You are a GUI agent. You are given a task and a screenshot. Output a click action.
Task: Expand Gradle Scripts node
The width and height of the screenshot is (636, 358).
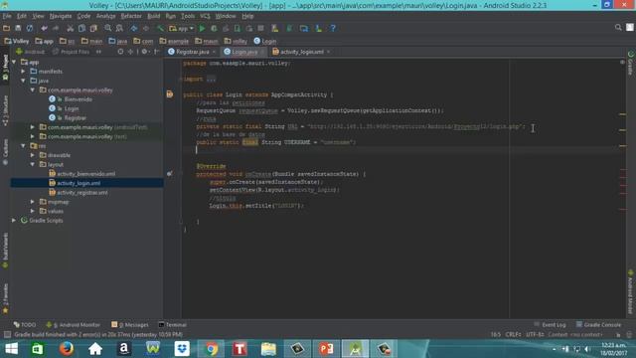coord(14,221)
